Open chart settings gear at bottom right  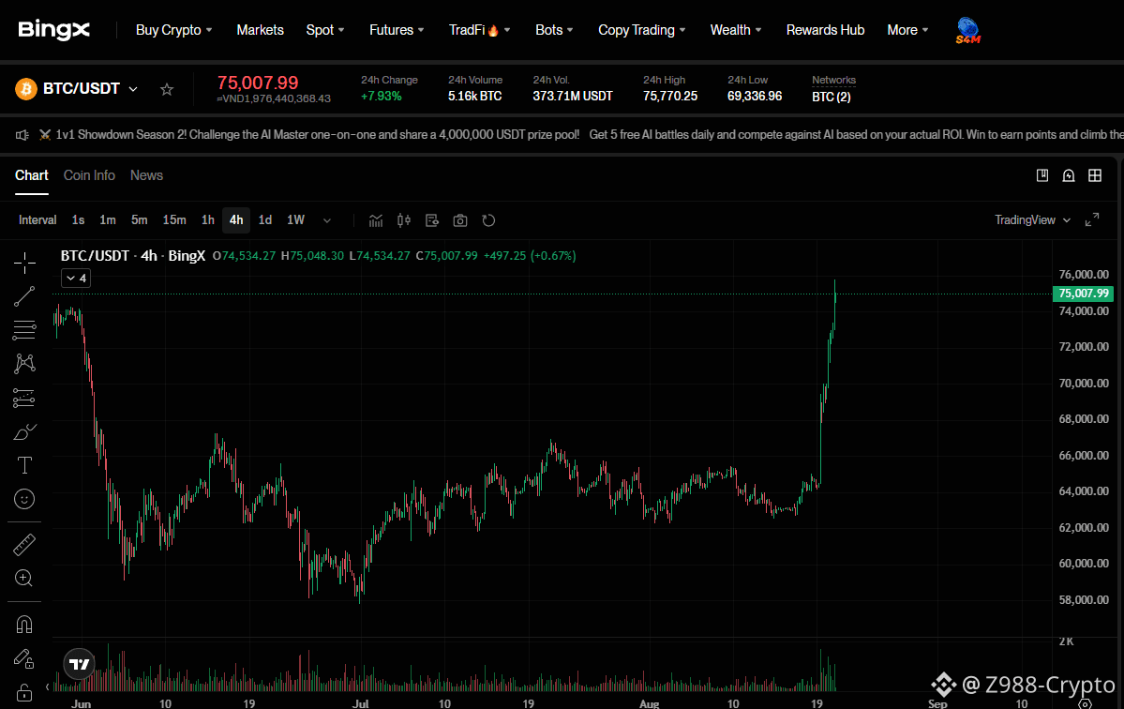[x=1086, y=703]
